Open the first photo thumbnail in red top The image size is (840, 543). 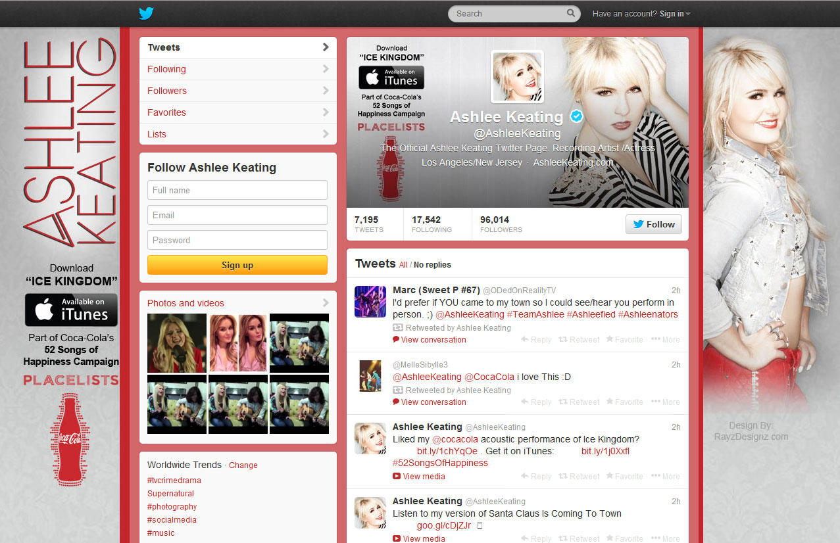point(176,343)
